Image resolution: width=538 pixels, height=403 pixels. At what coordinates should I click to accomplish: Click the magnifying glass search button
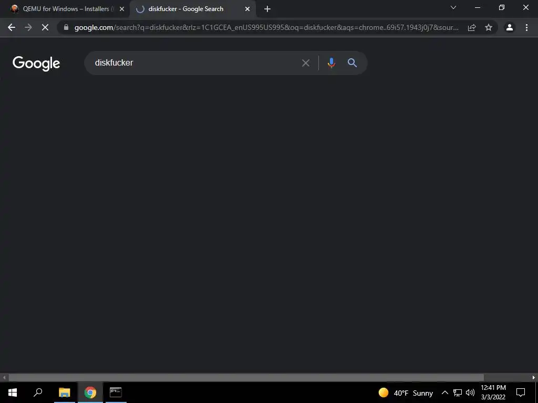click(x=352, y=63)
